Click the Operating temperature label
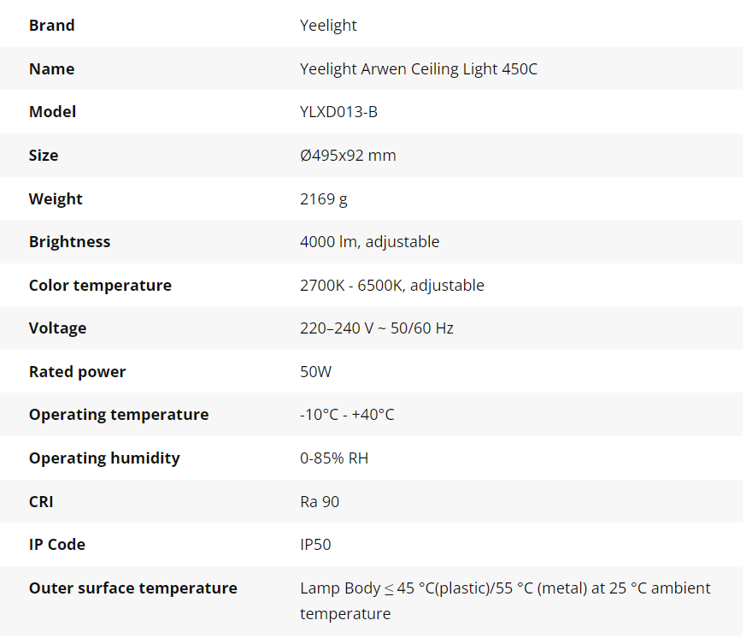Screen dimensions: 746x638 (x=119, y=415)
